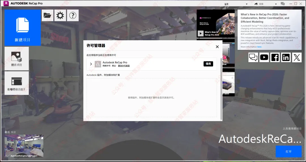Open feedback chat icon in title bar
The image size is (306, 162).
[282, 4]
